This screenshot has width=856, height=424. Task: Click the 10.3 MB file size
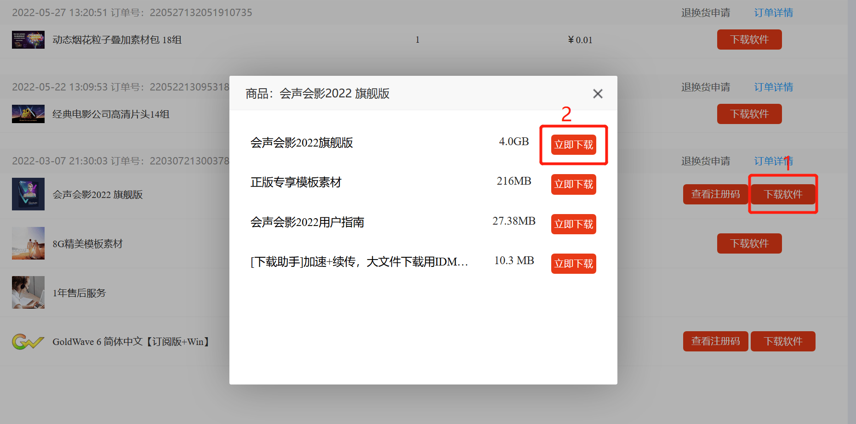click(x=514, y=260)
